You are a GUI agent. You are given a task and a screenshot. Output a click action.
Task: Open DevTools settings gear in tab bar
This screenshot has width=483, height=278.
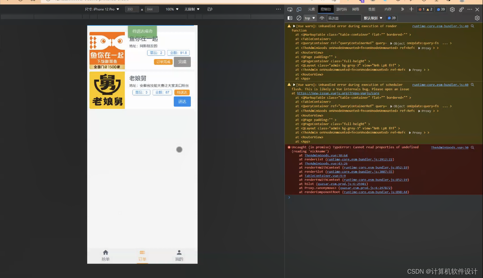click(452, 9)
